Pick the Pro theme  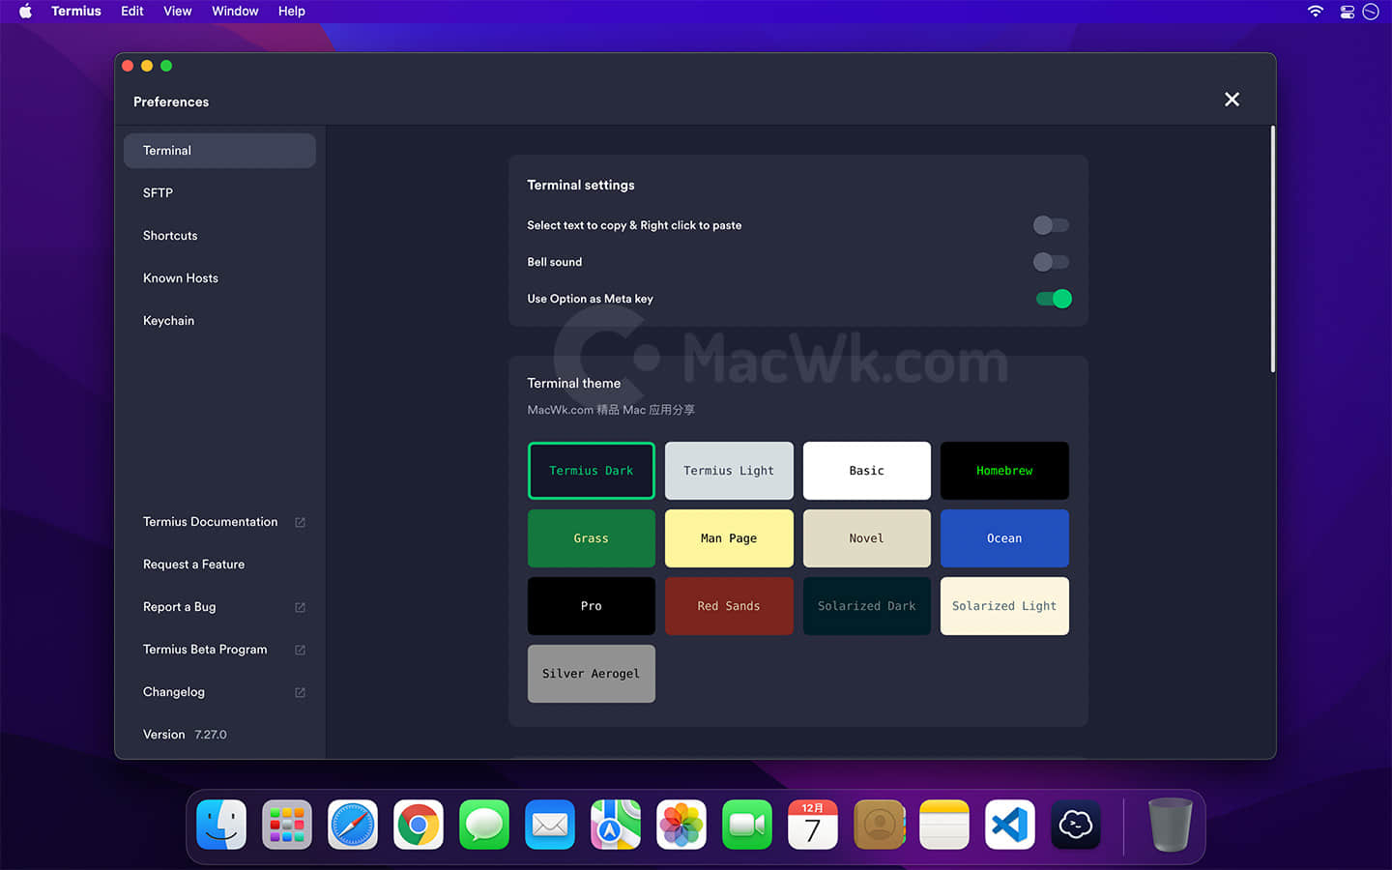[592, 606]
